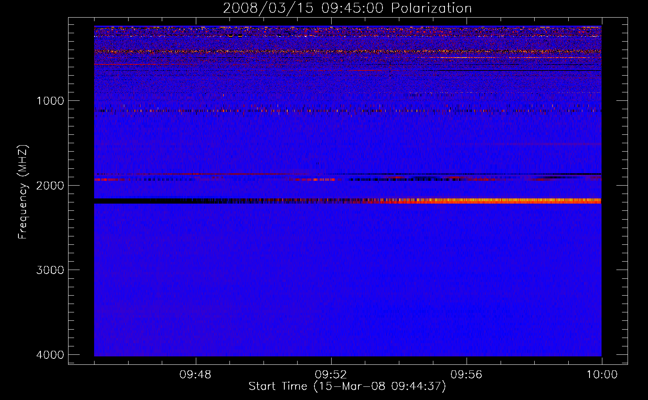Click the 09:52 time tick label
Viewport: 648px width, 400px height.
point(331,375)
